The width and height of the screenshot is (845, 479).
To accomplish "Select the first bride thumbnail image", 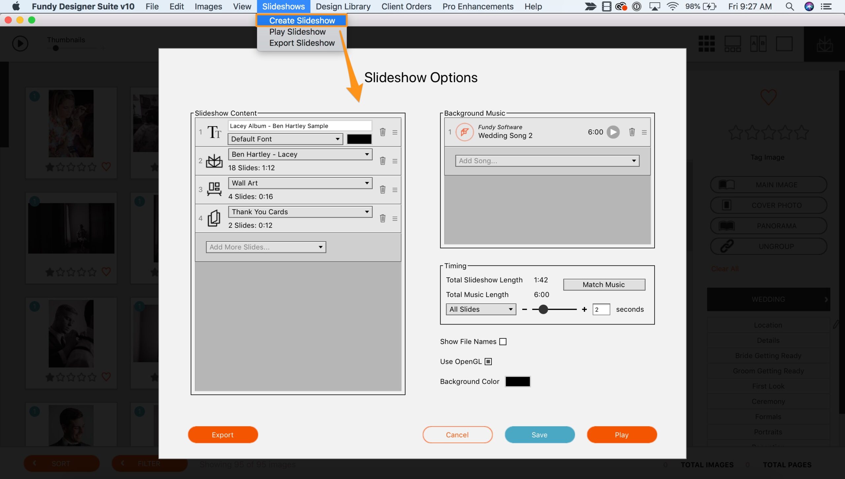I will [x=71, y=123].
